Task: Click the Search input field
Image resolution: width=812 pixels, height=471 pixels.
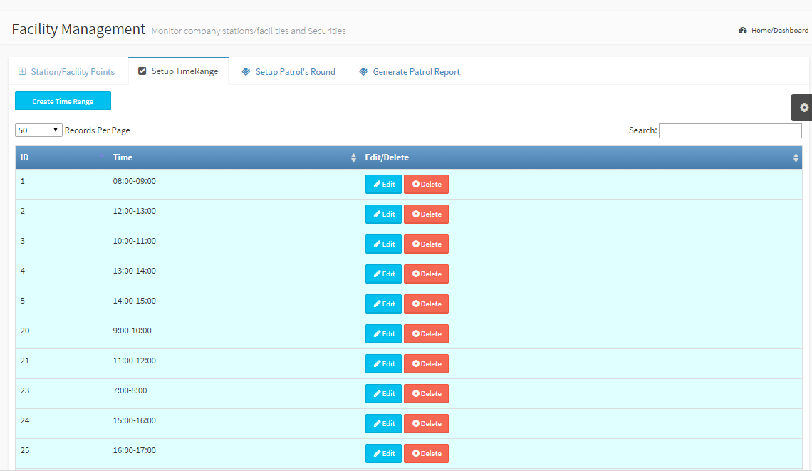Action: [x=730, y=130]
